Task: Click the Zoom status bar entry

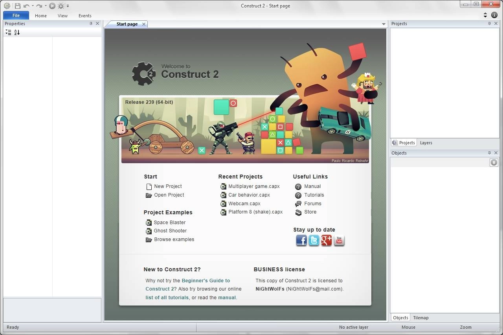Action: [466, 327]
